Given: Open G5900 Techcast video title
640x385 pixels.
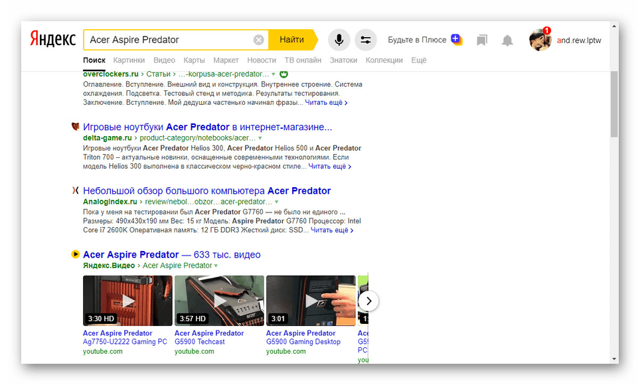Looking at the screenshot, I should click(x=209, y=337).
